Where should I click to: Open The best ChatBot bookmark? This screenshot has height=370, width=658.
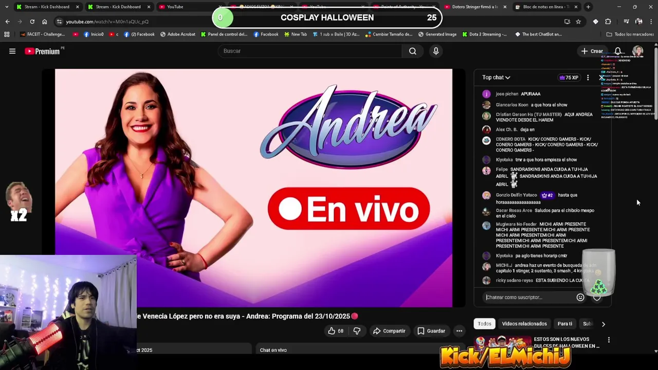coord(538,34)
